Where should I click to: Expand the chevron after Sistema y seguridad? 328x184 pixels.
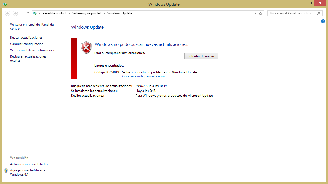pyautogui.click(x=104, y=13)
